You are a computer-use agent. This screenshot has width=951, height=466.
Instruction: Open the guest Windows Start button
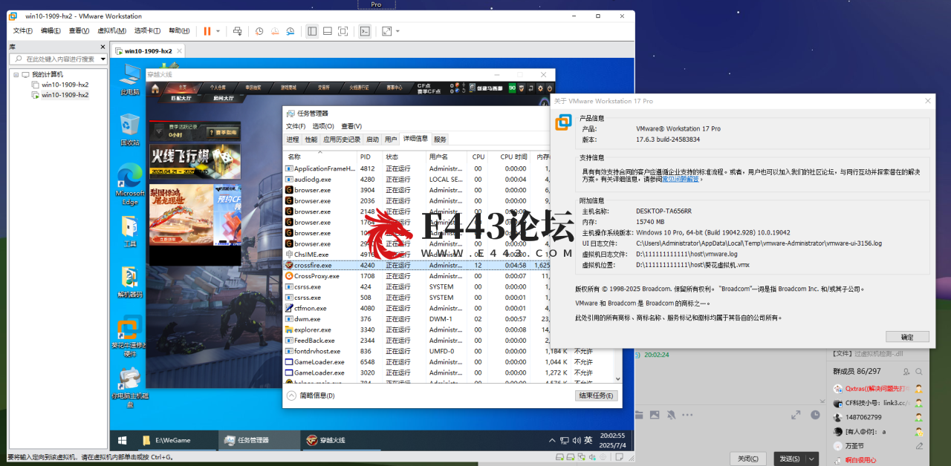(122, 440)
